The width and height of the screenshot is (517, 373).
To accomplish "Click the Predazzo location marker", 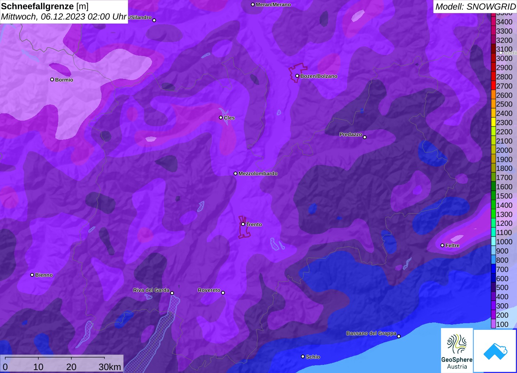I will point(365,137).
